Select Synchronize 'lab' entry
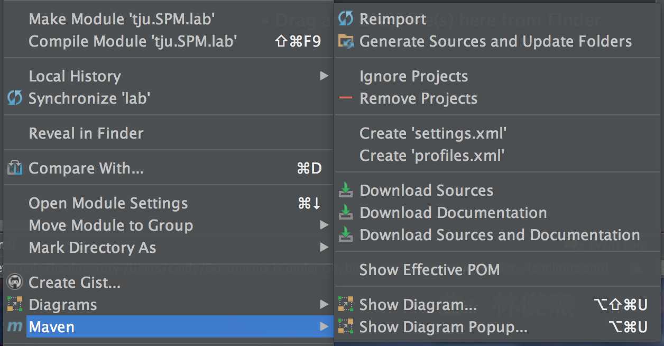This screenshot has height=346, width=664. pyautogui.click(x=169, y=98)
